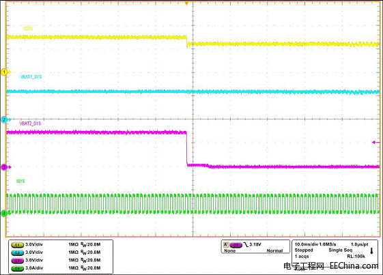Click C2's 3.0V/div scale readout
This screenshot has height=275, width=383.
[x=34, y=252]
